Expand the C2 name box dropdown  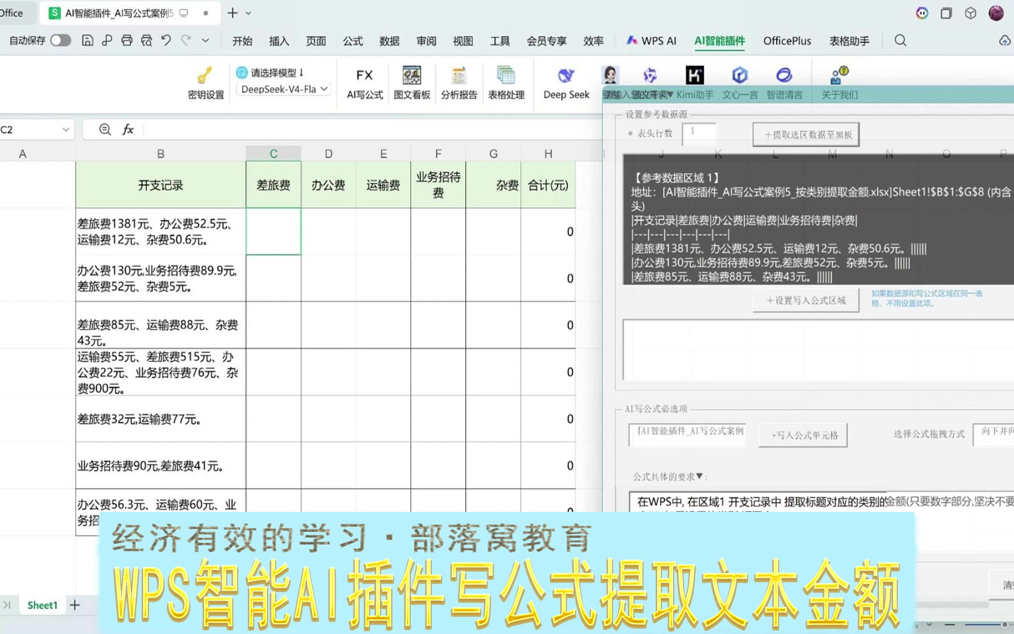click(x=66, y=130)
